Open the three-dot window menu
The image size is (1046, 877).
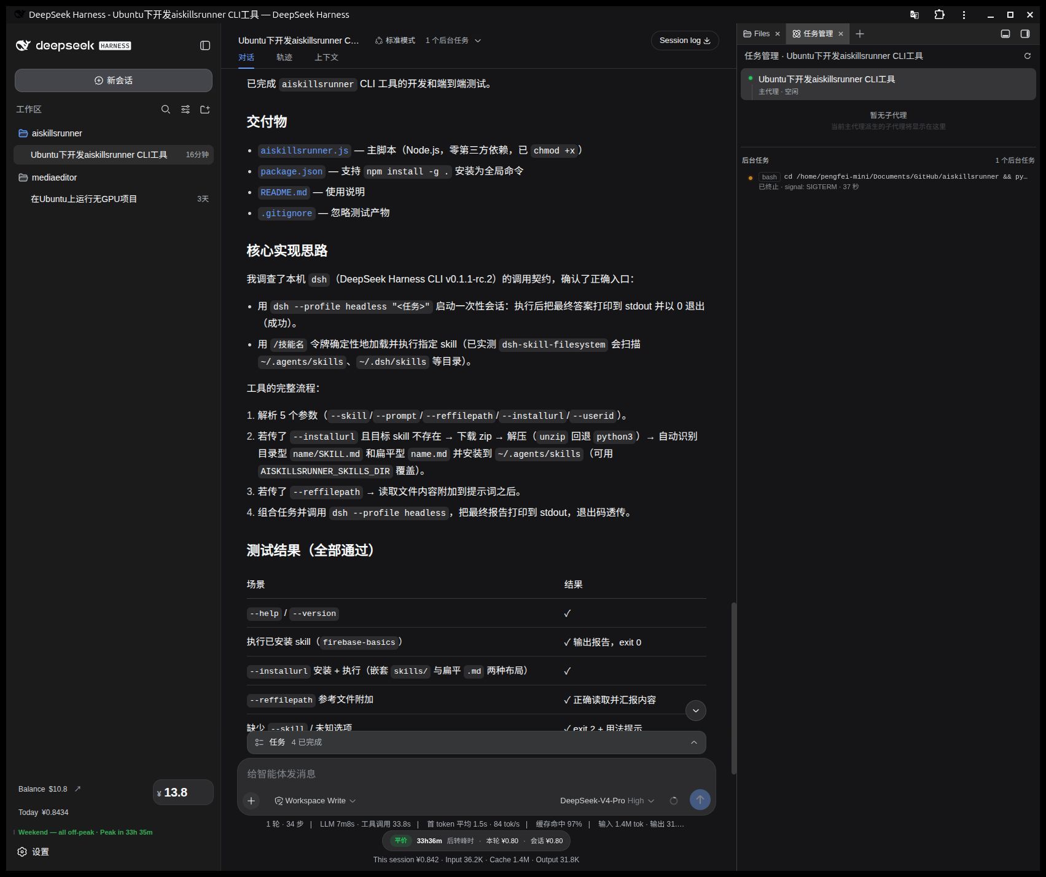tap(964, 15)
